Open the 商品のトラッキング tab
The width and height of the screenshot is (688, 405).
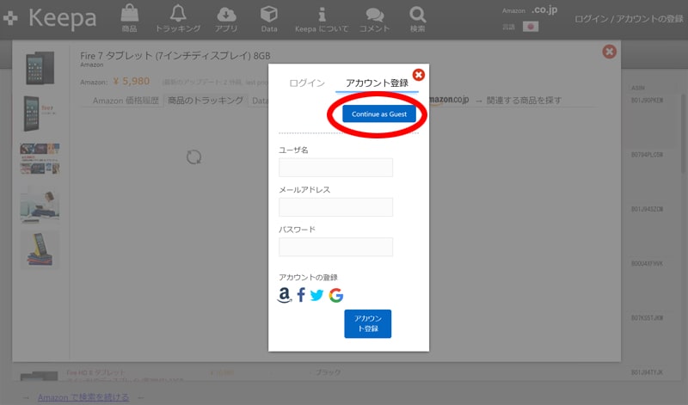point(206,101)
